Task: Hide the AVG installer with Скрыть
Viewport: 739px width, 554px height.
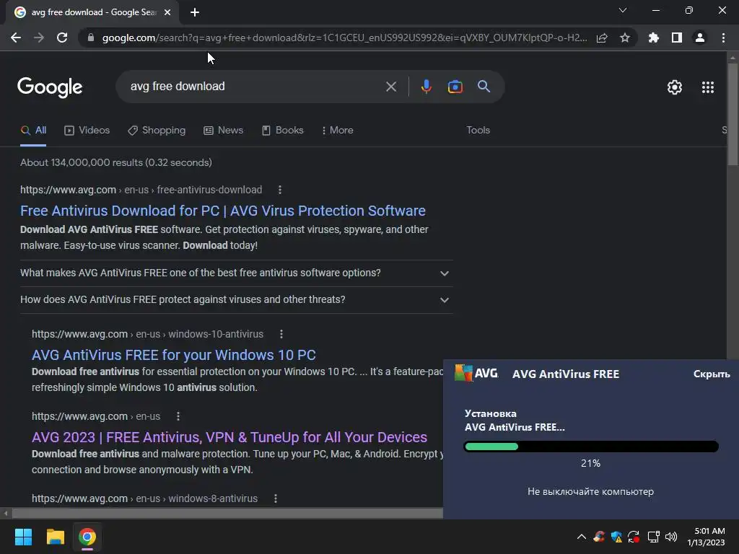Action: point(712,374)
